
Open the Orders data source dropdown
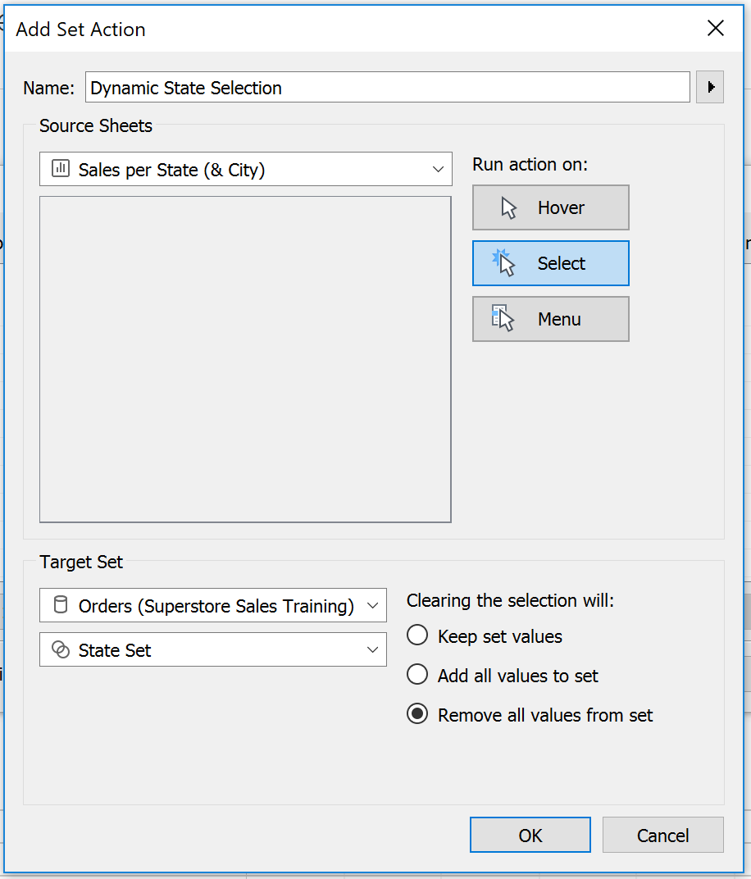point(213,605)
